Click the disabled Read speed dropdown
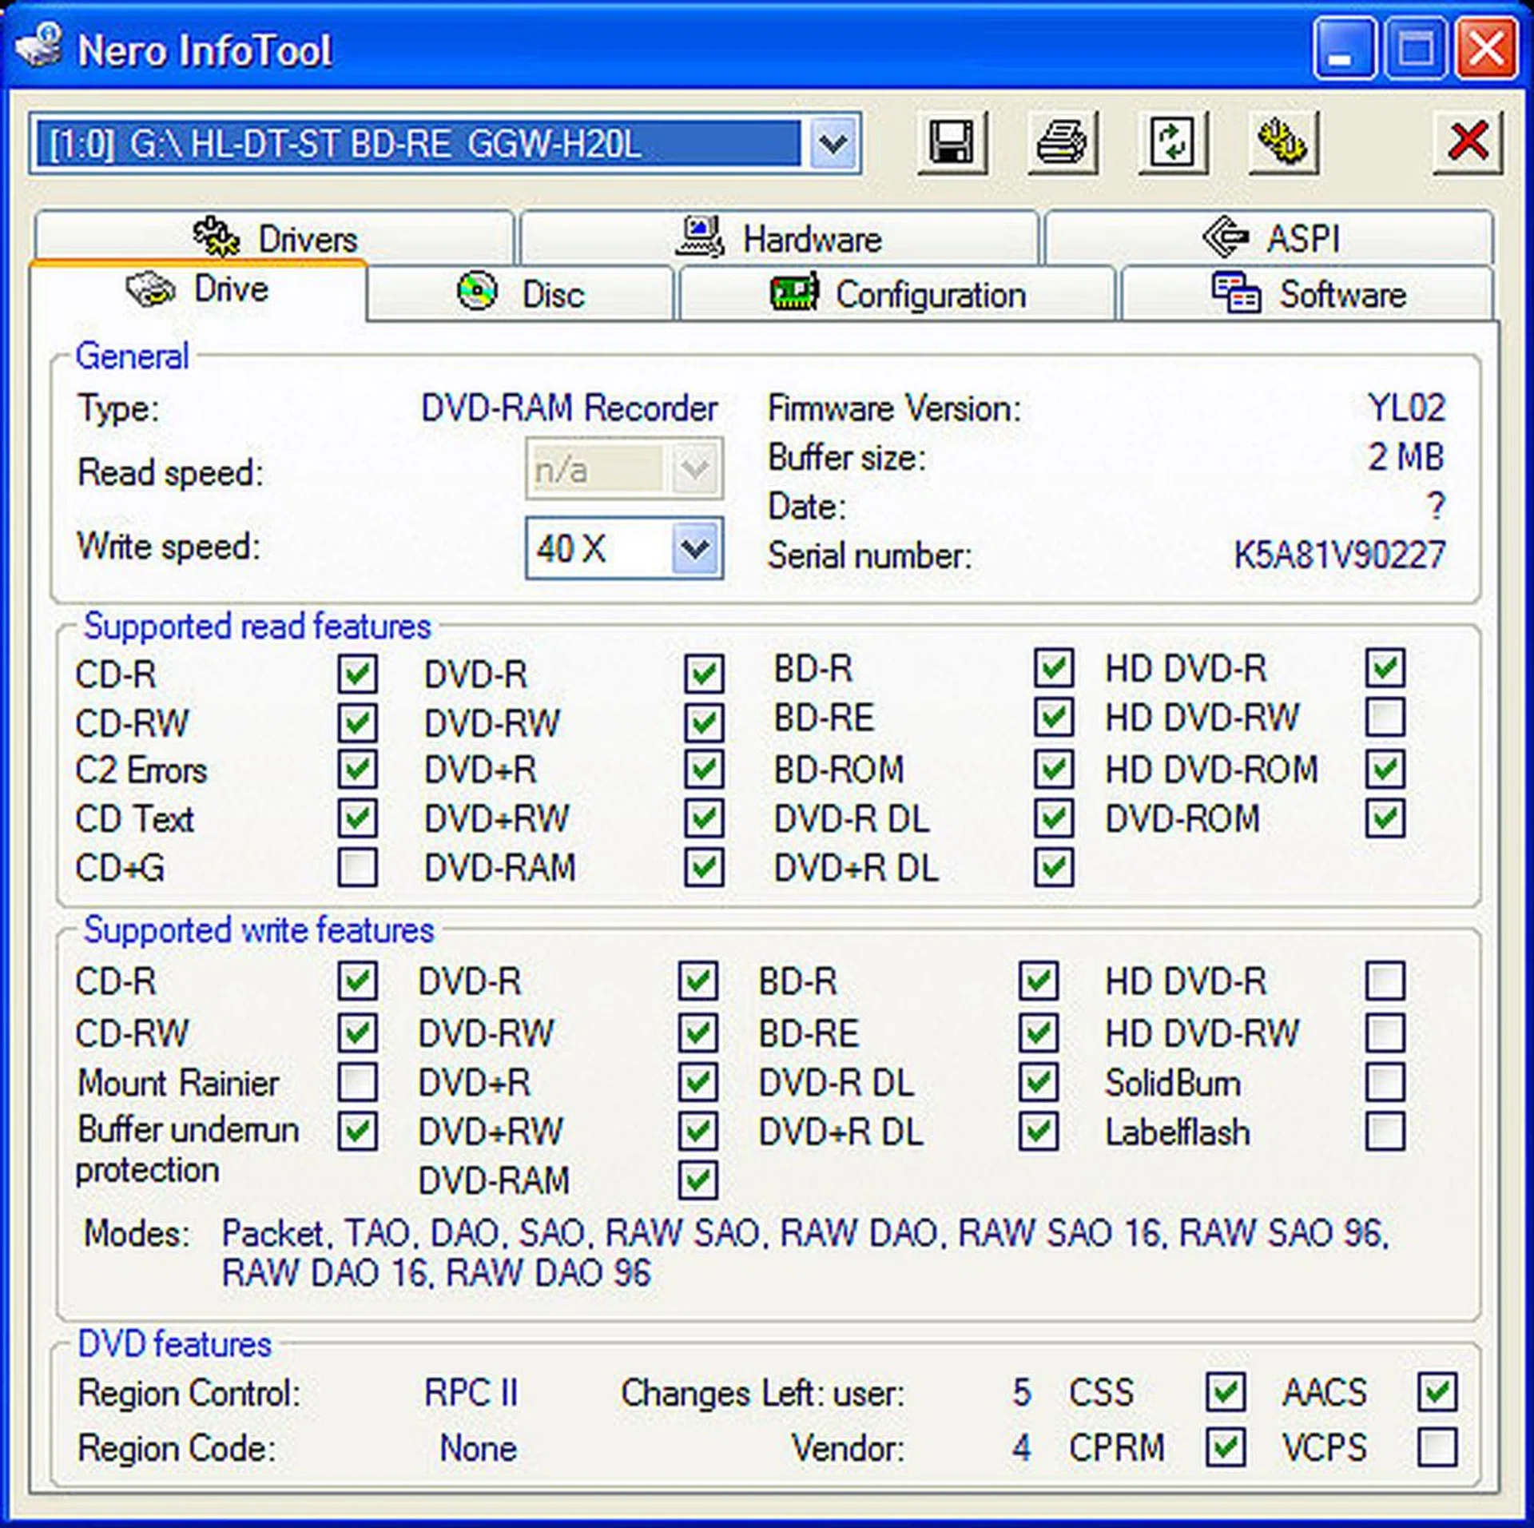 tap(623, 469)
